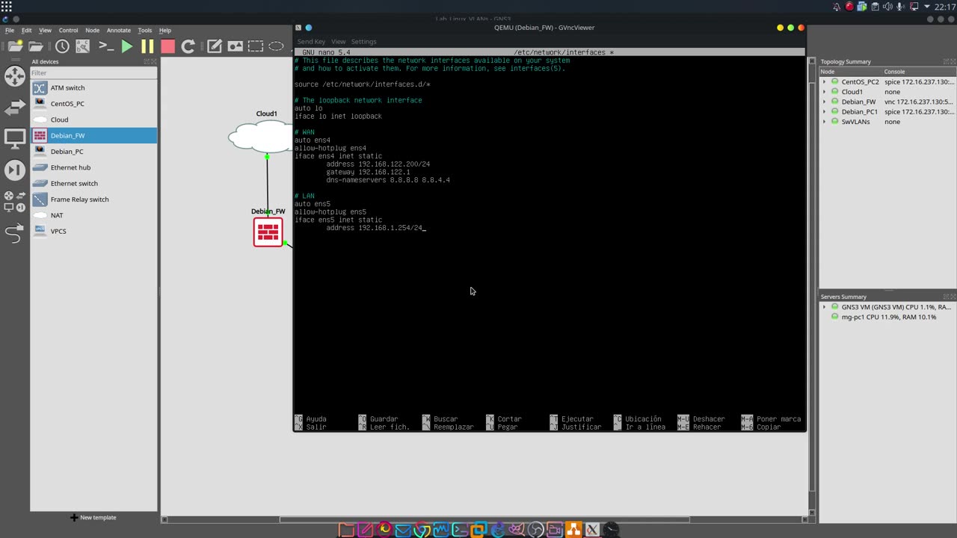Open system tray volume icon
Image resolution: width=957 pixels, height=538 pixels.
(x=887, y=7)
